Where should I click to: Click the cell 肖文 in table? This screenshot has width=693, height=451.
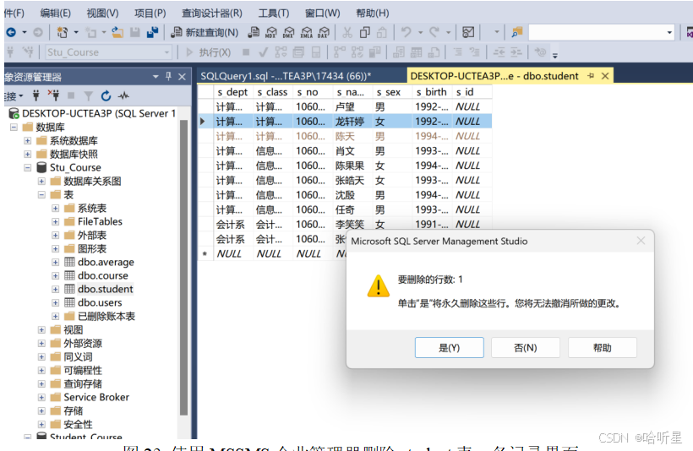(x=352, y=151)
